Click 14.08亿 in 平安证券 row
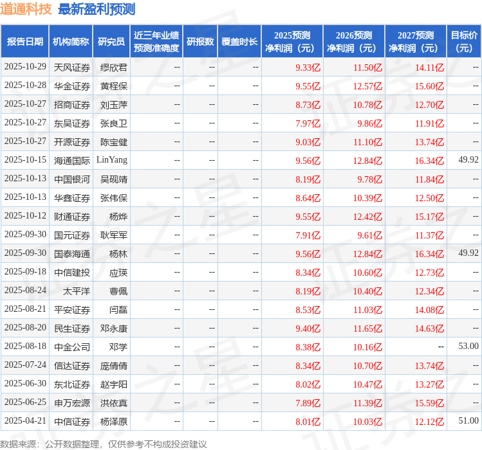 click(x=429, y=310)
